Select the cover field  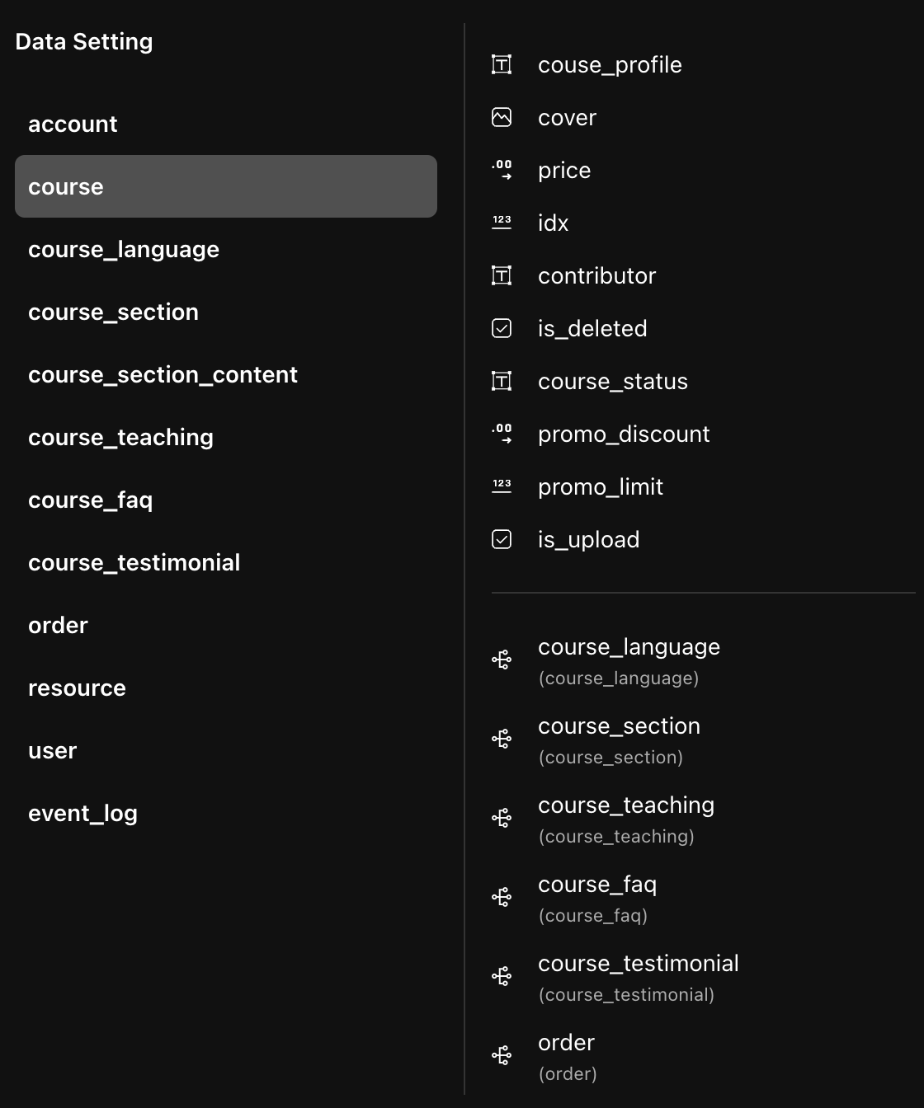point(567,118)
